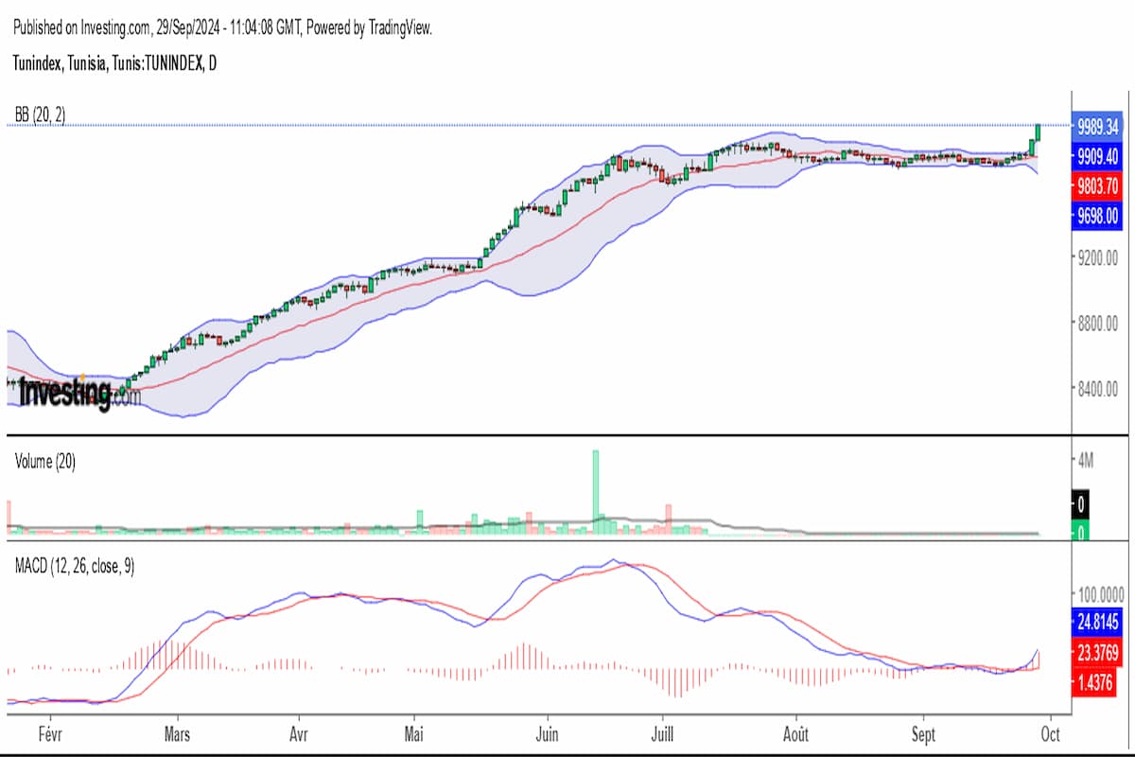Click the Investing.com watermark logo
This screenshot has height=757, width=1135.
click(79, 392)
